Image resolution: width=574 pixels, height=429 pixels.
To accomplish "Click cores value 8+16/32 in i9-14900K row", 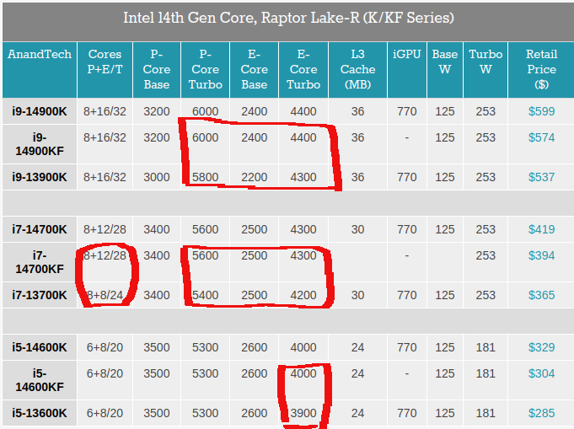I will point(105,111).
